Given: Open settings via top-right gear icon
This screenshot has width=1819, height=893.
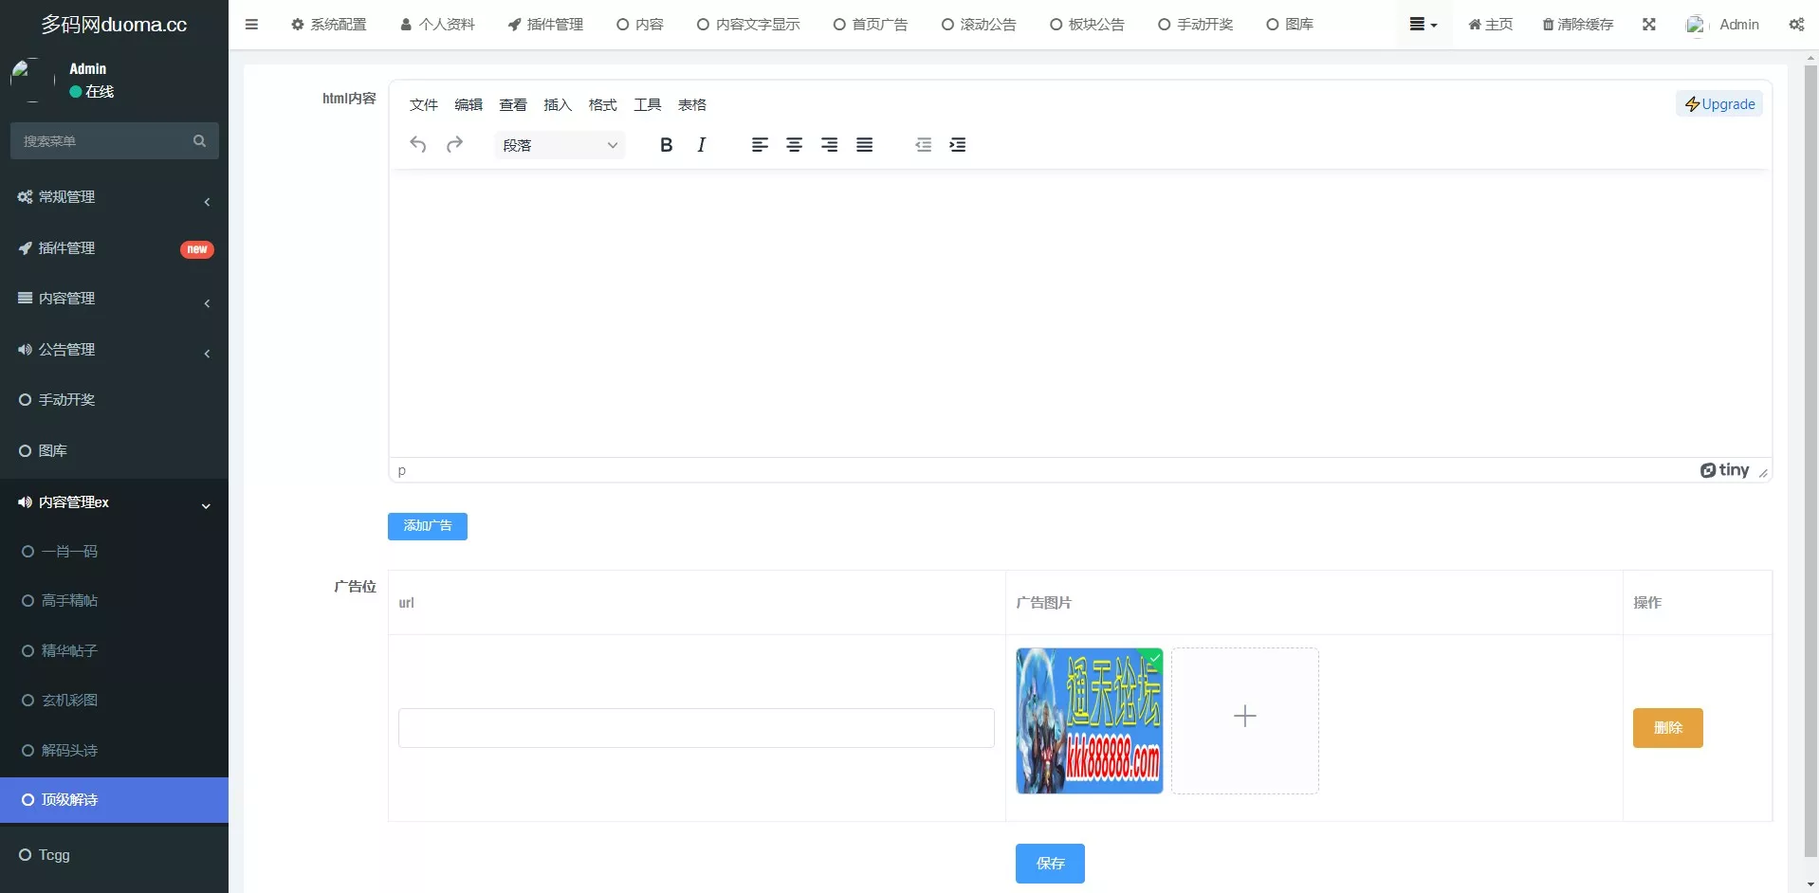Looking at the screenshot, I should (x=1796, y=24).
